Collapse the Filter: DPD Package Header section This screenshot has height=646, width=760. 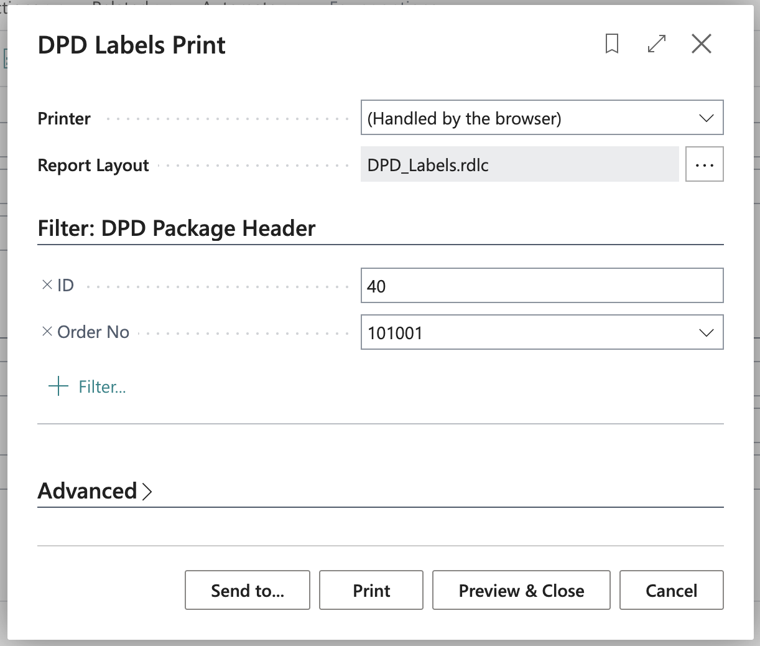coord(177,228)
